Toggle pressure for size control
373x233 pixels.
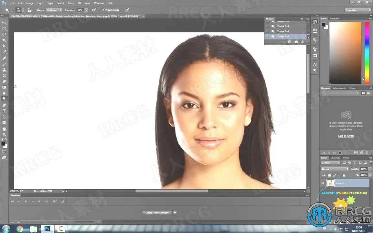coord(127,10)
